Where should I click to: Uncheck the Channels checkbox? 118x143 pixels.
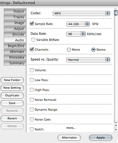pyautogui.click(x=32, y=50)
